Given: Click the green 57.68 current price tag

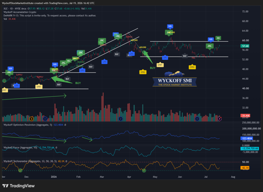Looking at the screenshot, I should pos(245,46).
